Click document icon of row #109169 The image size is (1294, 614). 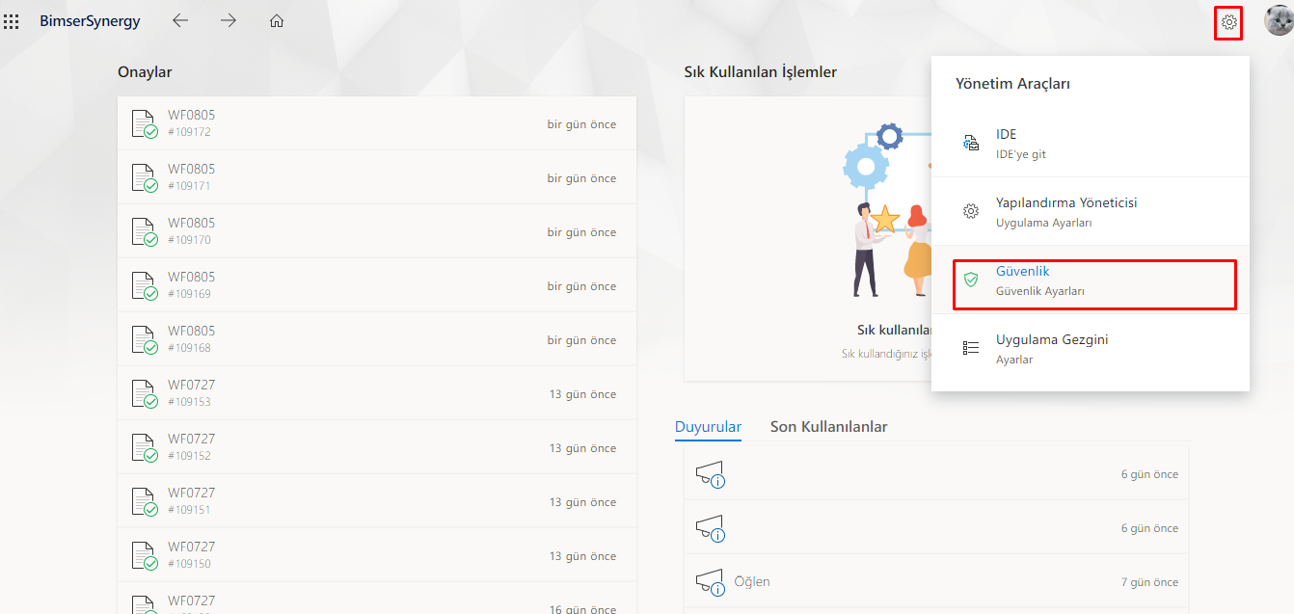pos(145,286)
